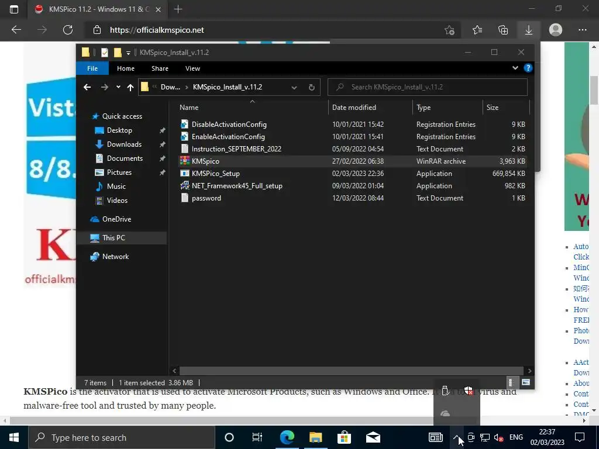Image resolution: width=599 pixels, height=449 pixels.
Task: Open File Explorer help icon
Action: tap(528, 68)
